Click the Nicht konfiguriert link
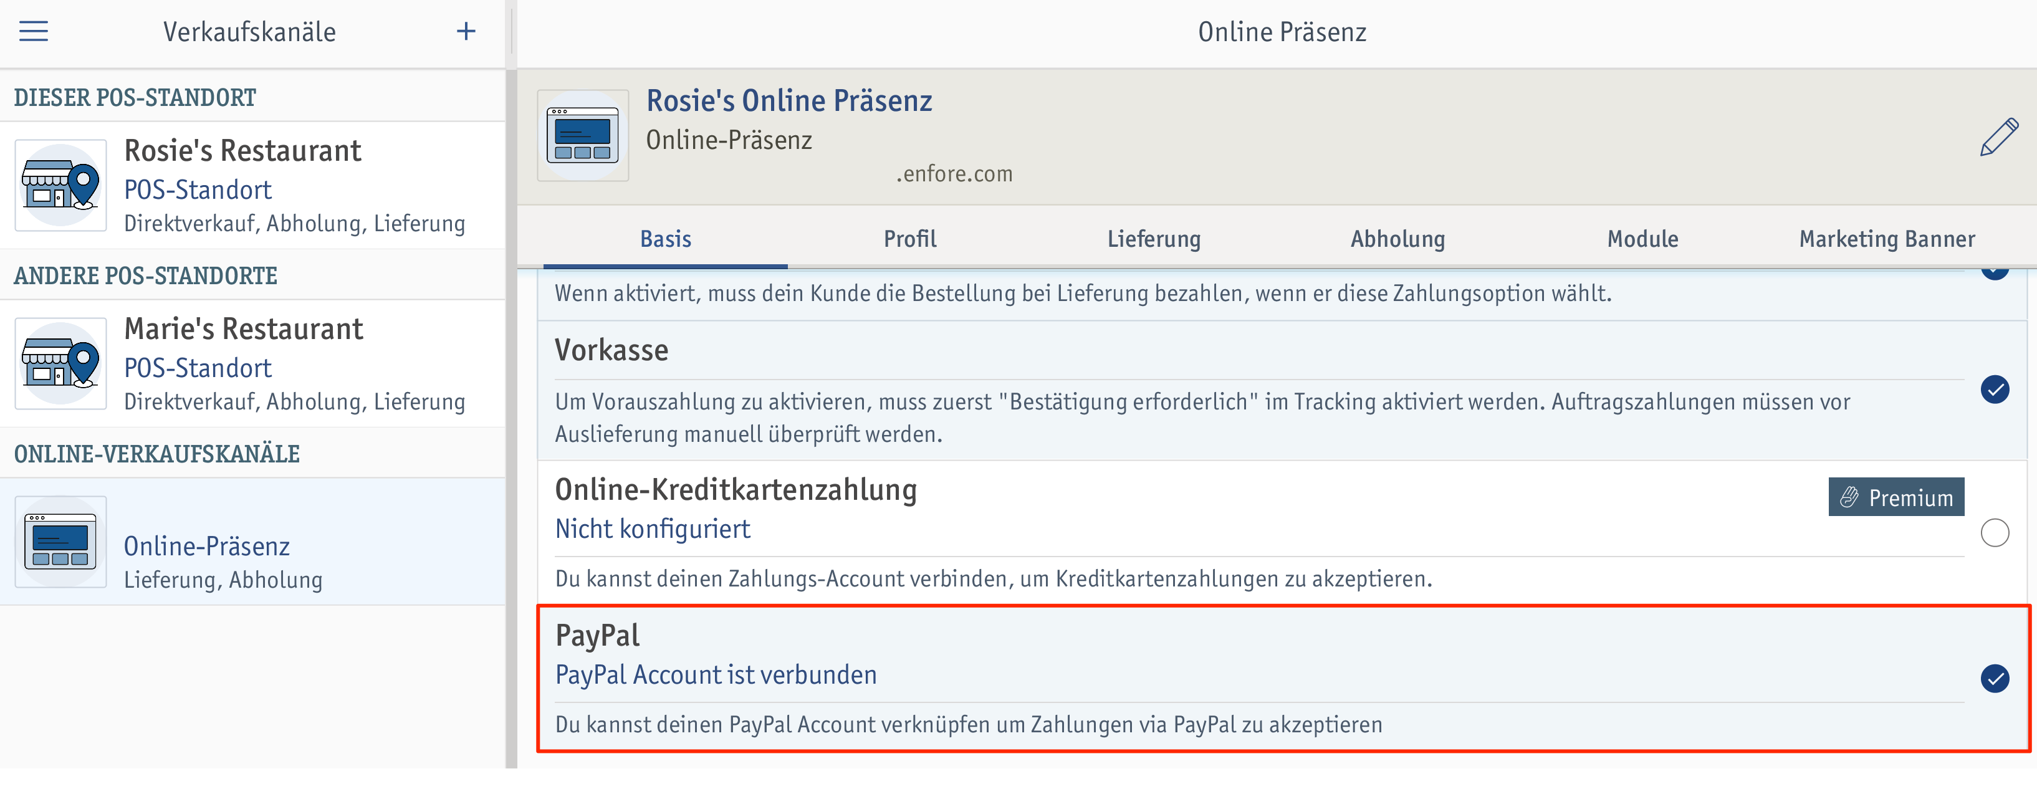The height and width of the screenshot is (794, 2037). [653, 529]
